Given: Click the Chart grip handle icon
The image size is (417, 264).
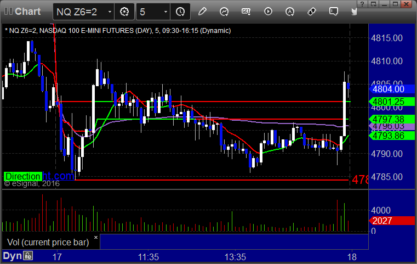Looking at the screenshot, I should (x=8, y=11).
